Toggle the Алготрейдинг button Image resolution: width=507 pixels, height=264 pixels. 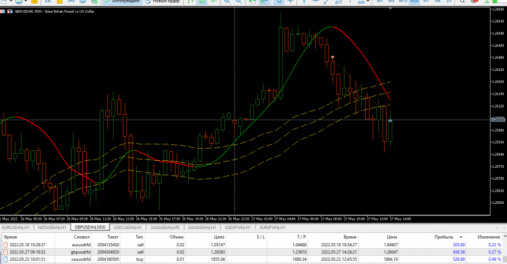(122, 2)
